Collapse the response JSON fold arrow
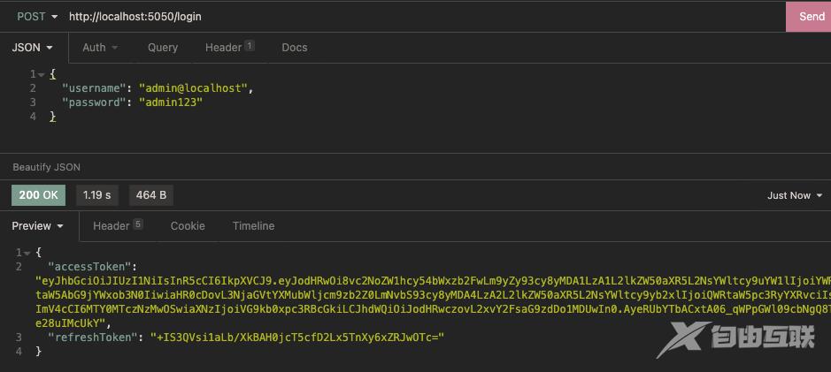Image resolution: width=831 pixels, height=372 pixels. [x=28, y=253]
